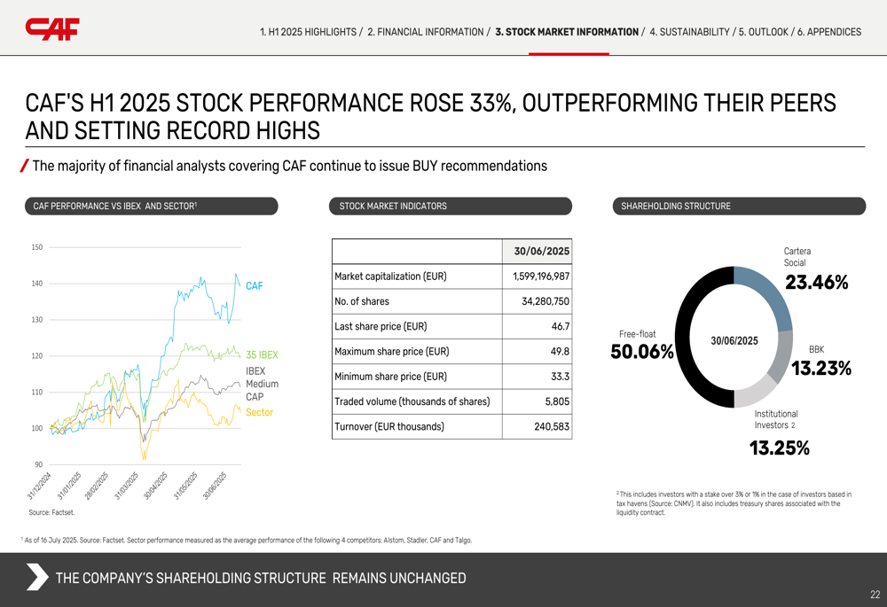Screen dimensions: 887x607
Task: Select the "Last share price (EUR)" row label
Action: pos(381,327)
